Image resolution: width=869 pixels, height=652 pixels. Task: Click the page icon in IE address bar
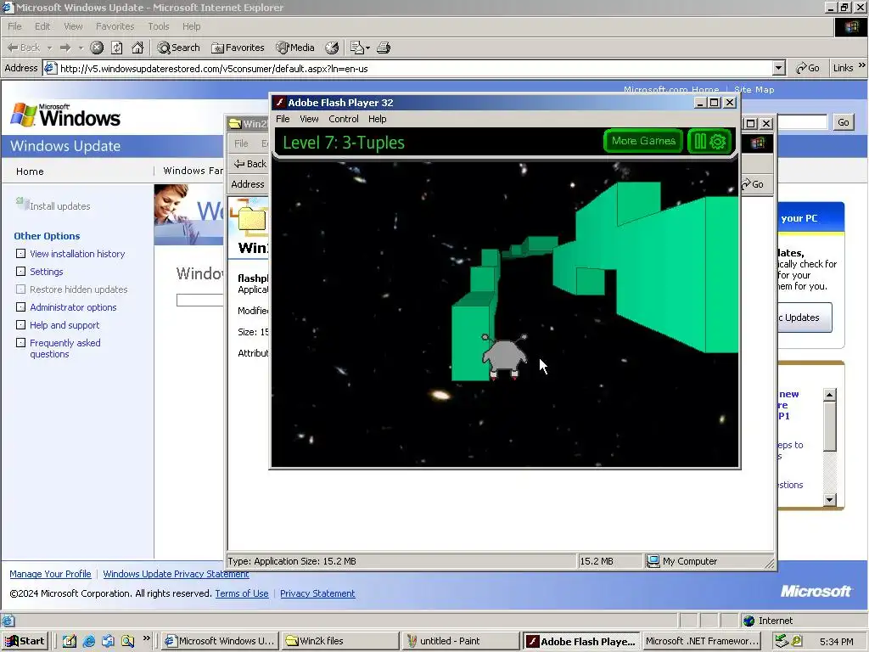pyautogui.click(x=50, y=68)
